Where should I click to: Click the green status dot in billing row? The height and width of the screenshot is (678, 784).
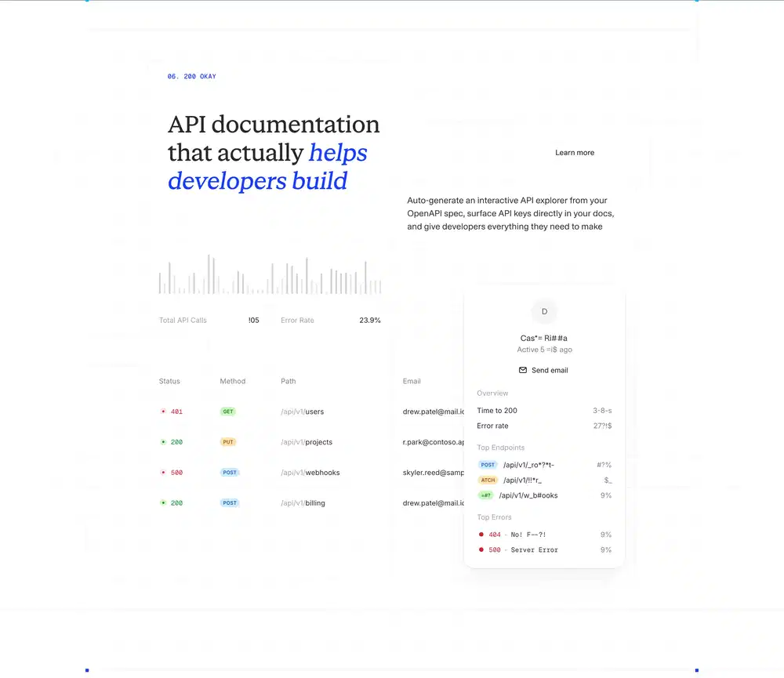coord(163,503)
